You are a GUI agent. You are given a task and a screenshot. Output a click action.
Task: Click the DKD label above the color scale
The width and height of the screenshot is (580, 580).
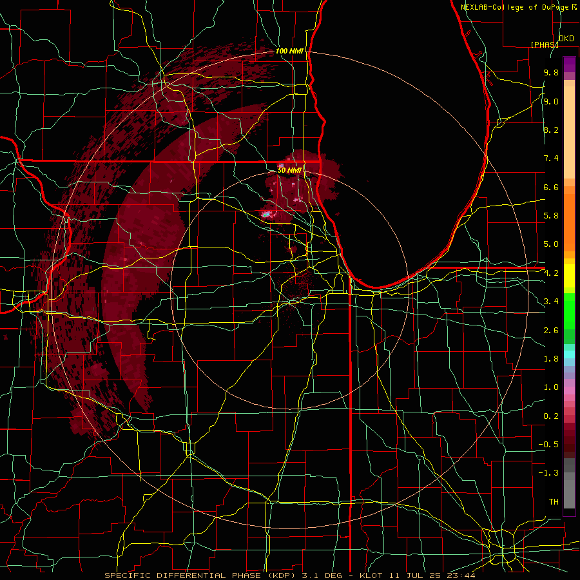pyautogui.click(x=566, y=39)
